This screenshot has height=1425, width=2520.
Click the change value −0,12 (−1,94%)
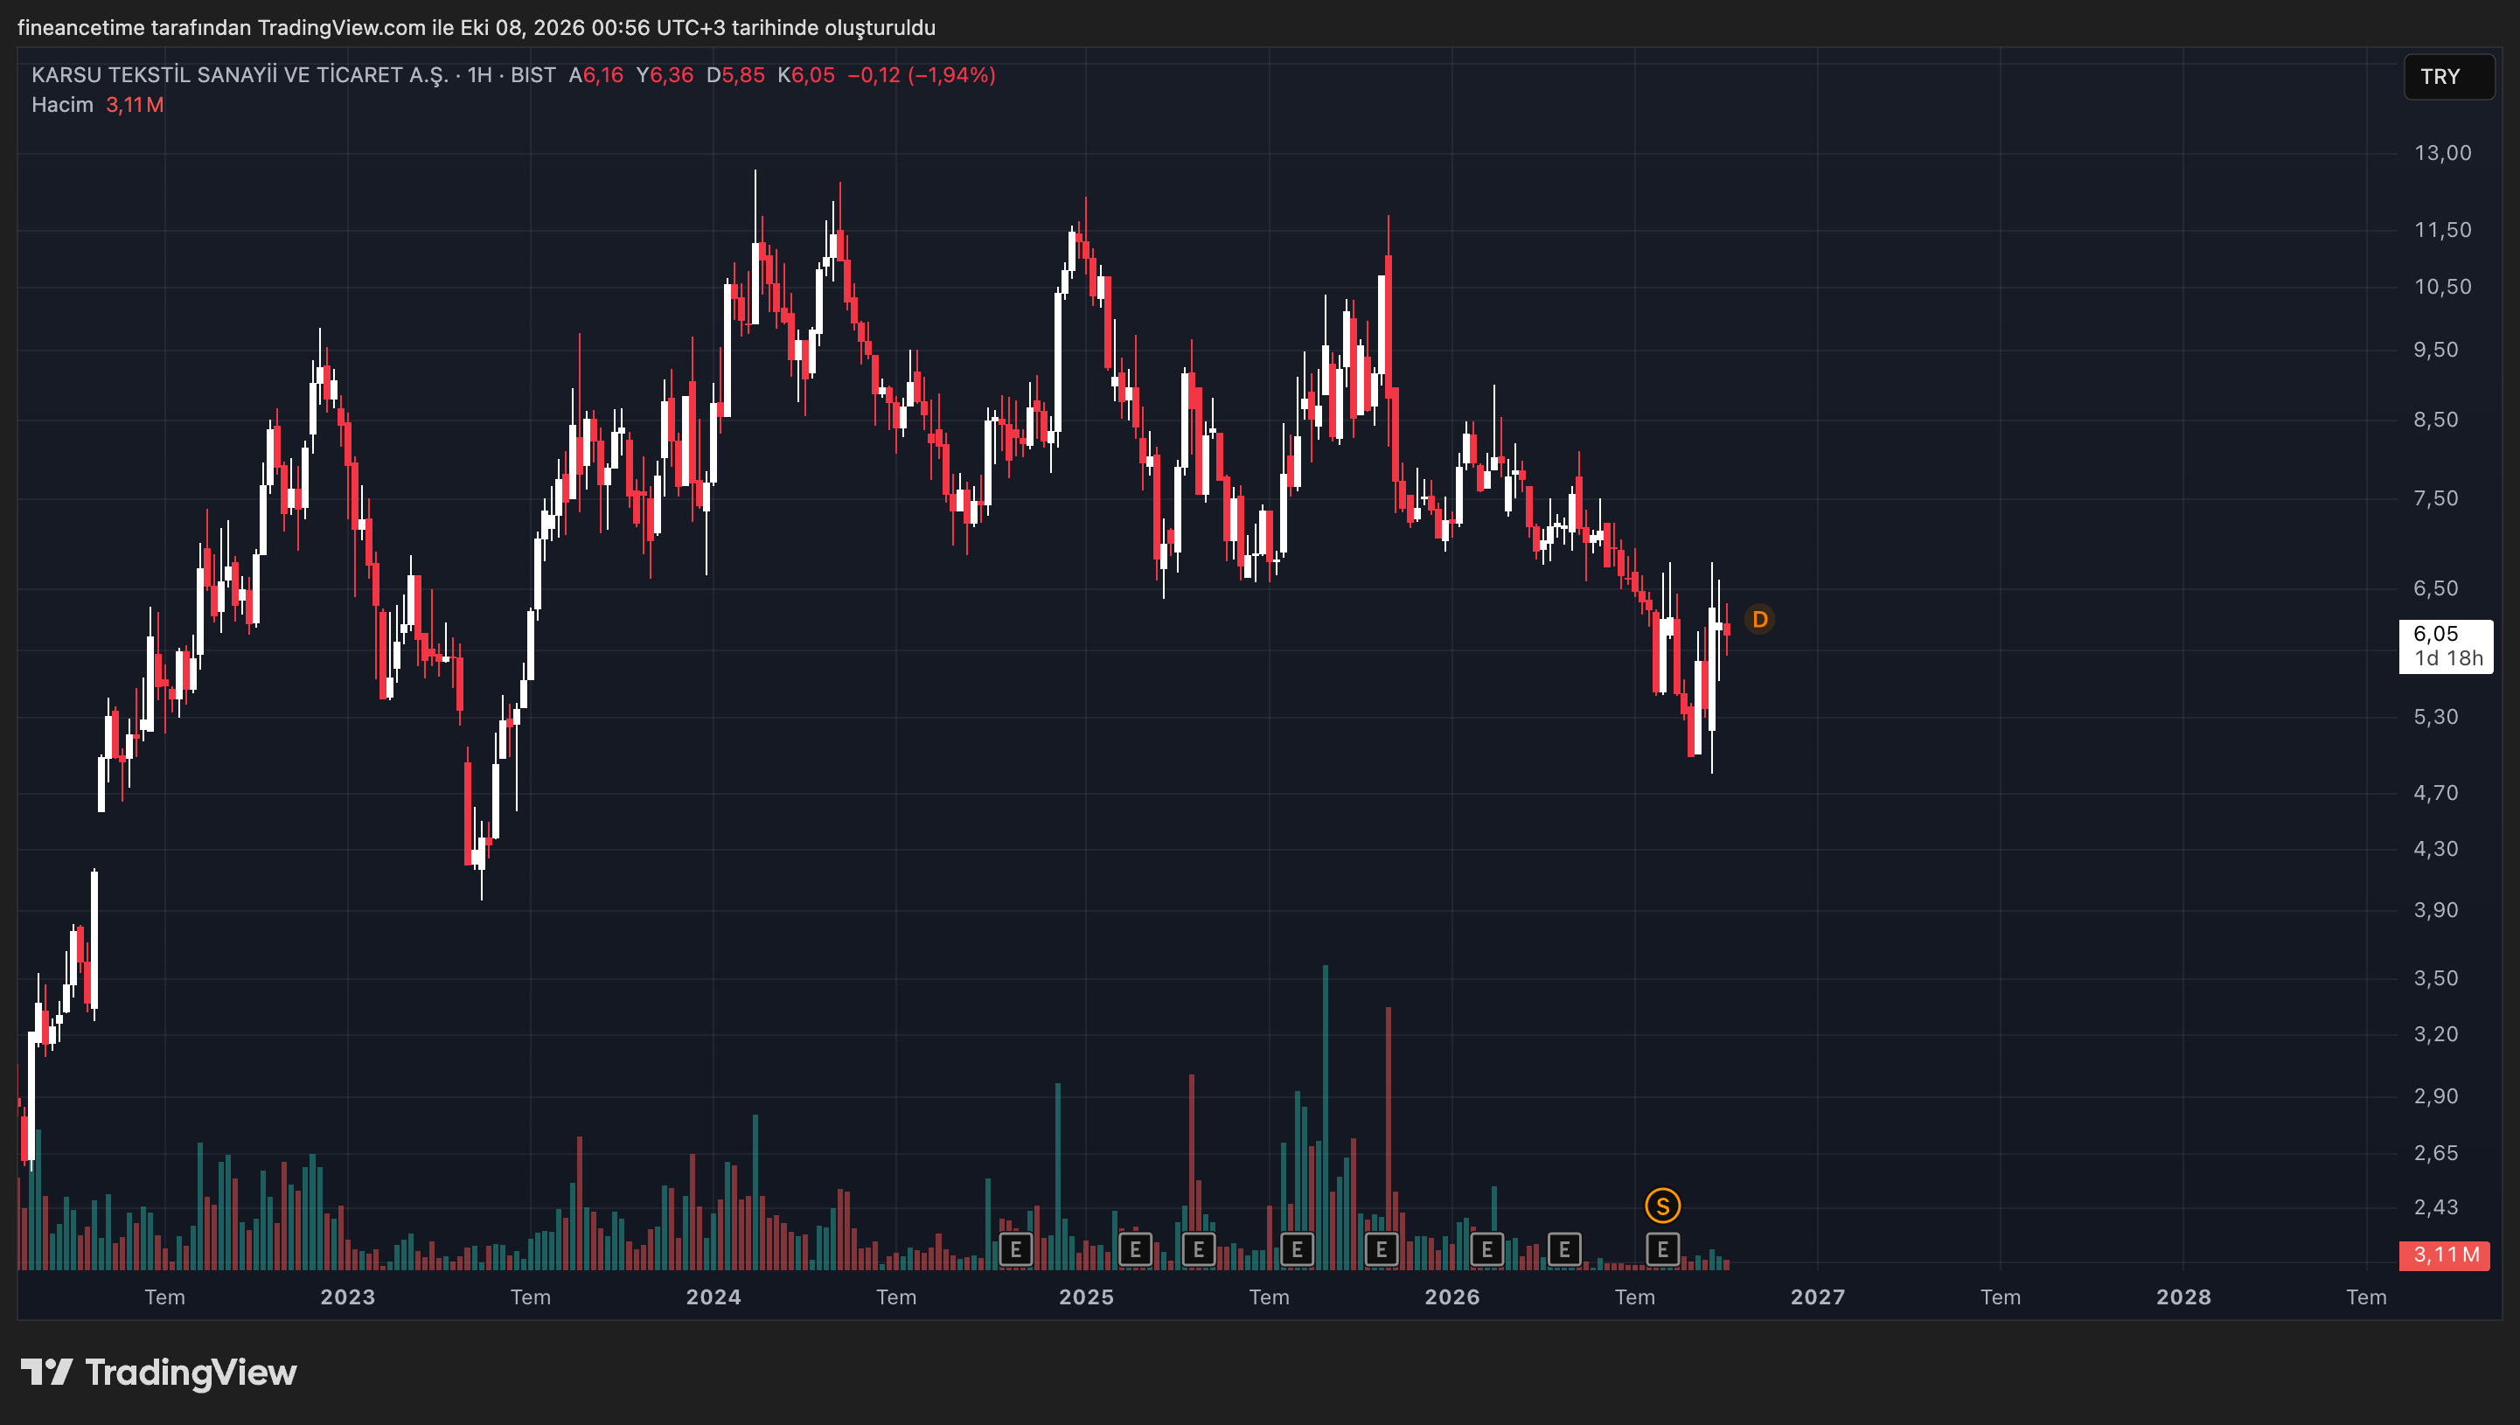(921, 75)
